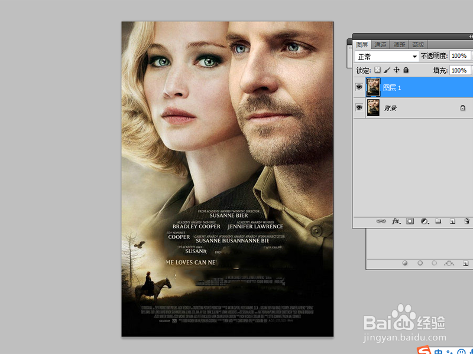Click the movie poster on the canvas
The width and height of the screenshot is (473, 354).
point(228,179)
